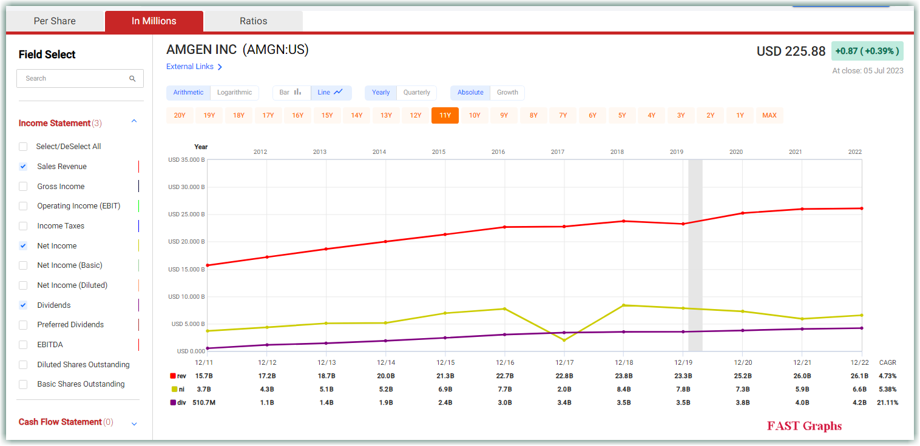Pick the 12Y time range
Viewport: 920px width, 446px height.
416,116
